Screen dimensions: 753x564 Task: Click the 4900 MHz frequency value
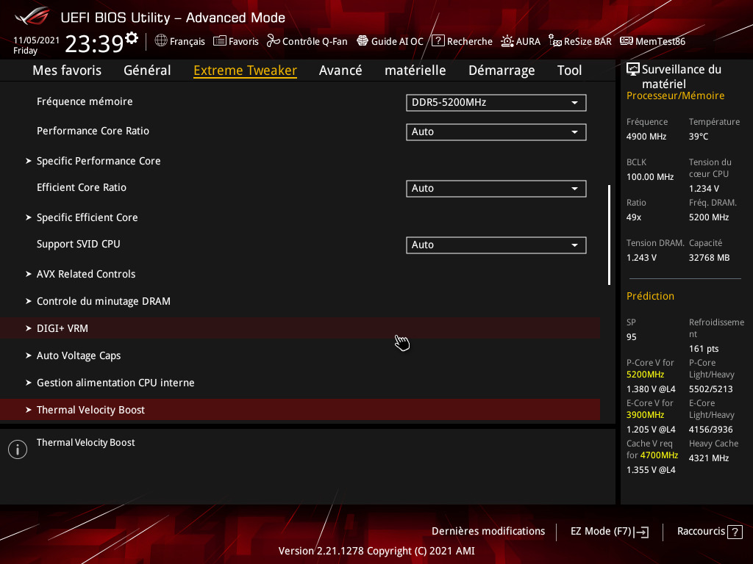tap(646, 137)
